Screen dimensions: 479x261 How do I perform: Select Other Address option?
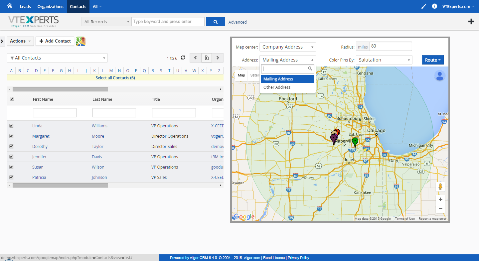pos(288,87)
